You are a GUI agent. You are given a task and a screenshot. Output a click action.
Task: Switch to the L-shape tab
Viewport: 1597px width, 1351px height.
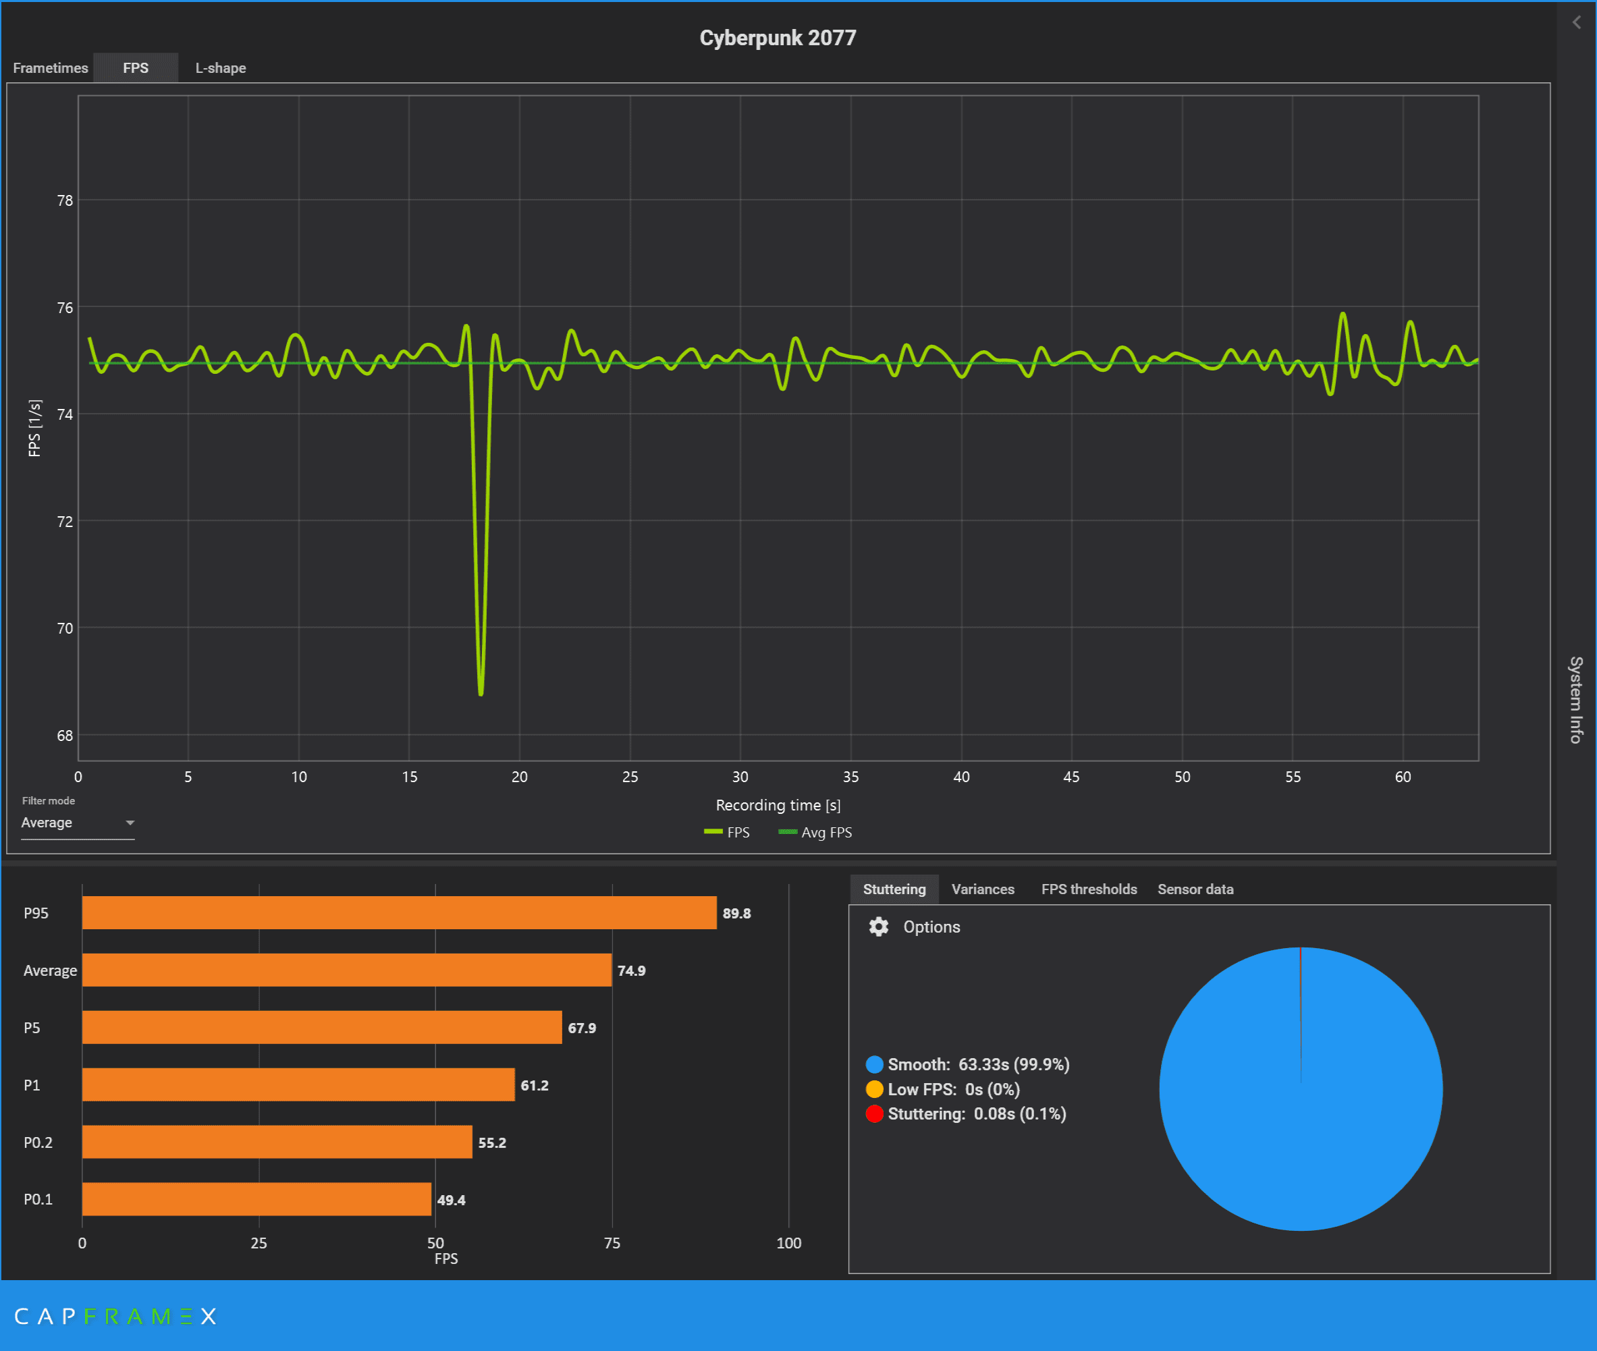click(x=221, y=68)
